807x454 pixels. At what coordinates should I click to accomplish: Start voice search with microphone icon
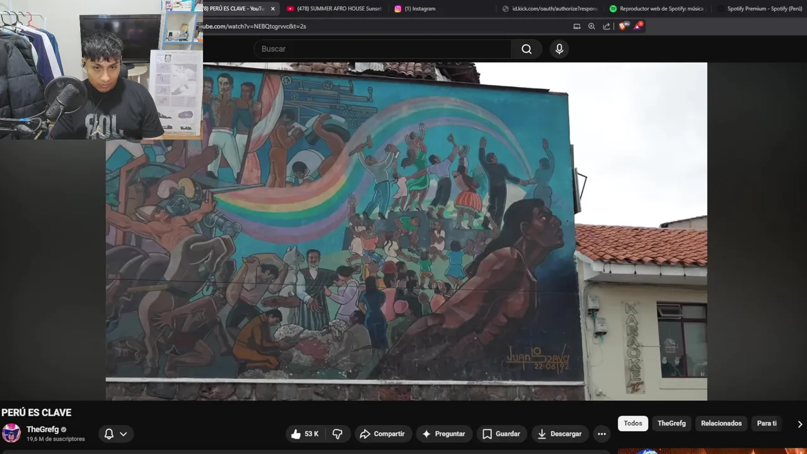click(559, 49)
